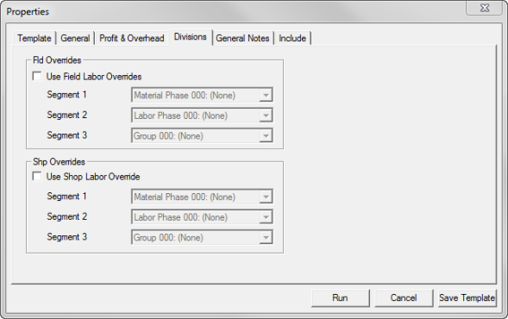Close the Properties dialog with X

(485, 8)
